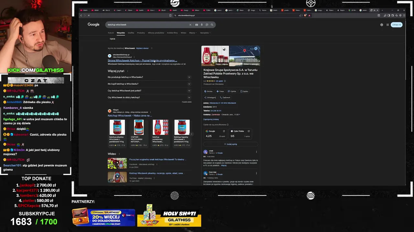Switch to the Produkty tab
This screenshot has height=232, width=414.
(141, 33)
